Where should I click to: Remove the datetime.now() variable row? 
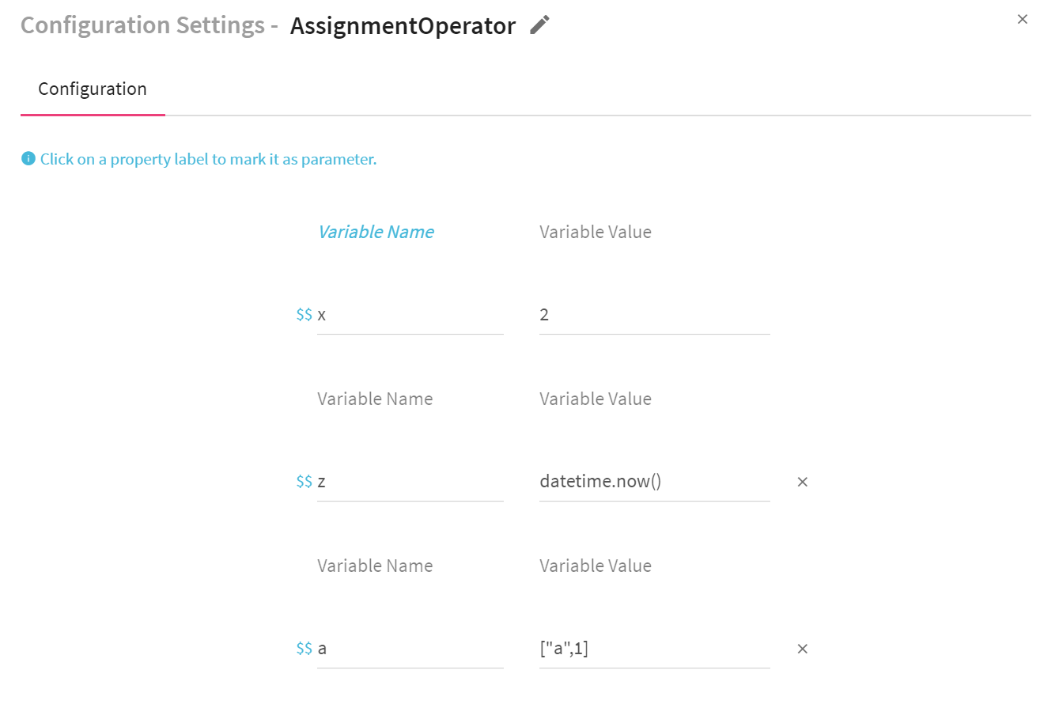pos(802,482)
